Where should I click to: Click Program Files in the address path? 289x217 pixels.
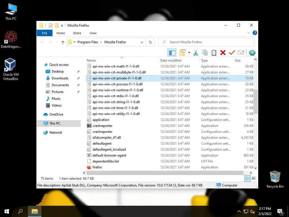coord(88,42)
